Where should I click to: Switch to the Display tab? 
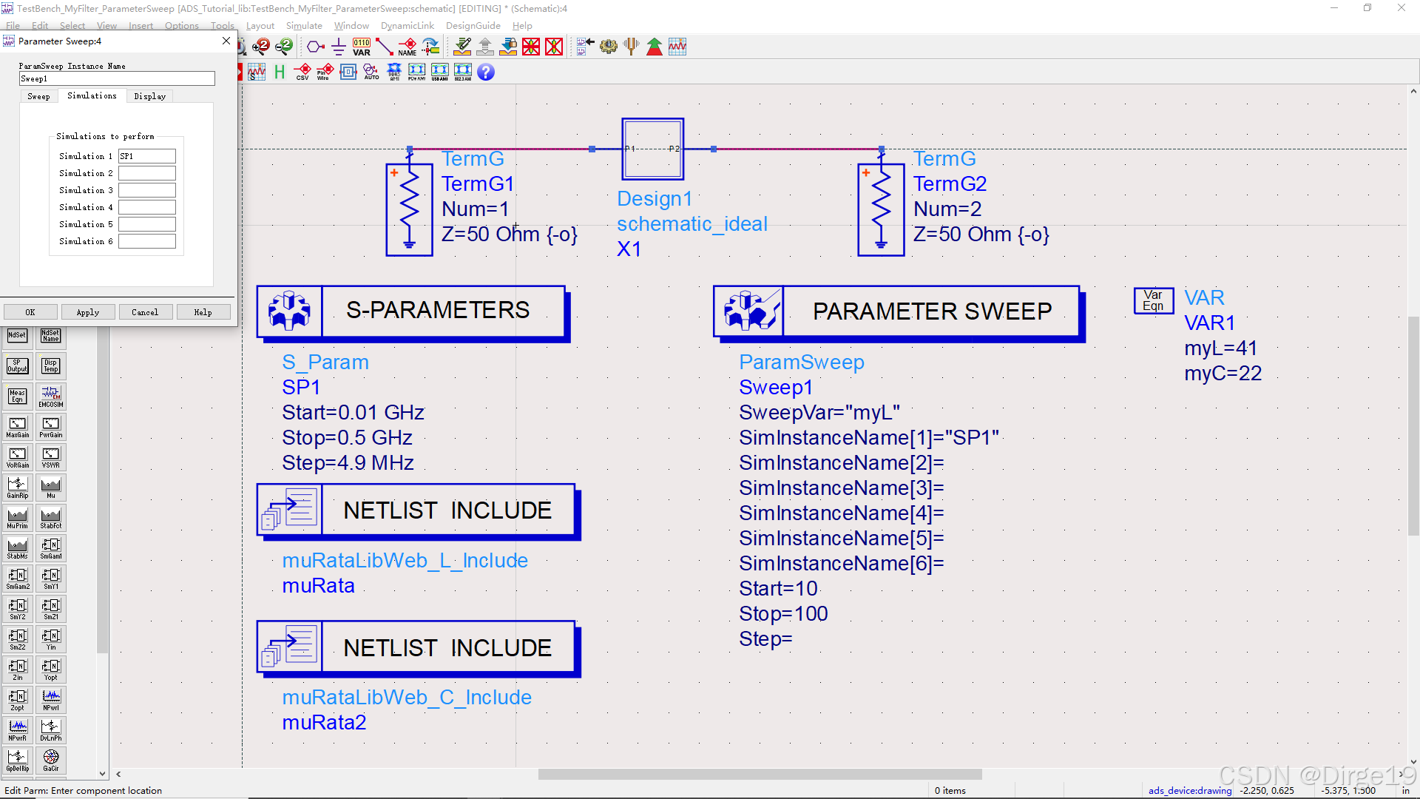pyautogui.click(x=149, y=95)
